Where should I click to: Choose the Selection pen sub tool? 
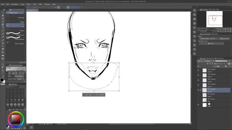coord(15,34)
